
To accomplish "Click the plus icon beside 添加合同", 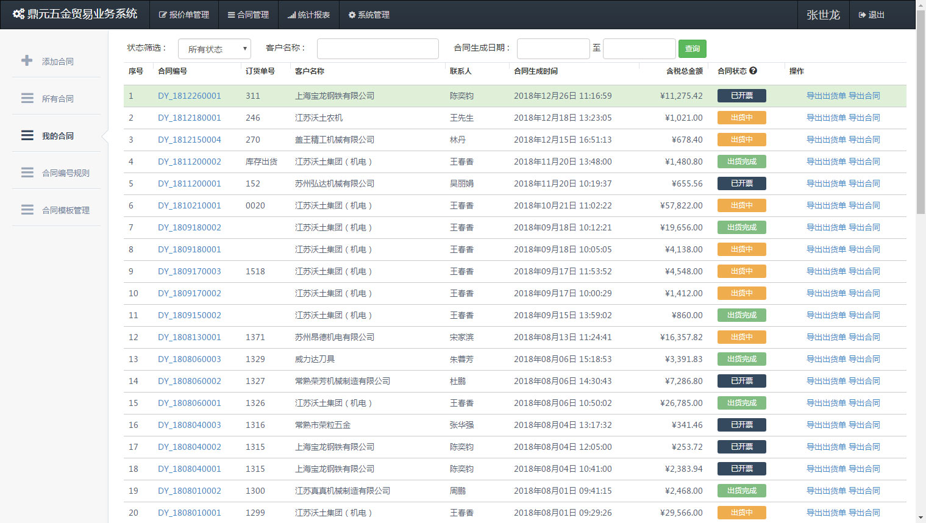I will (x=27, y=61).
